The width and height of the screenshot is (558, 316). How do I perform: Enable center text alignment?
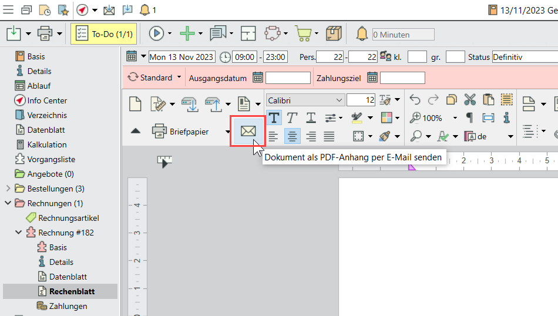(292, 136)
